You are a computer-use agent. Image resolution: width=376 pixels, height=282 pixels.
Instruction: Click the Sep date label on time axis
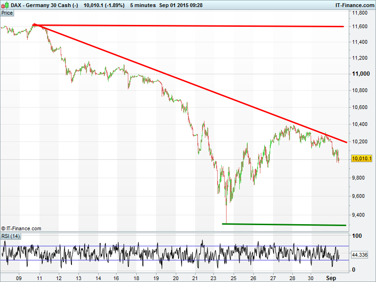330,278
